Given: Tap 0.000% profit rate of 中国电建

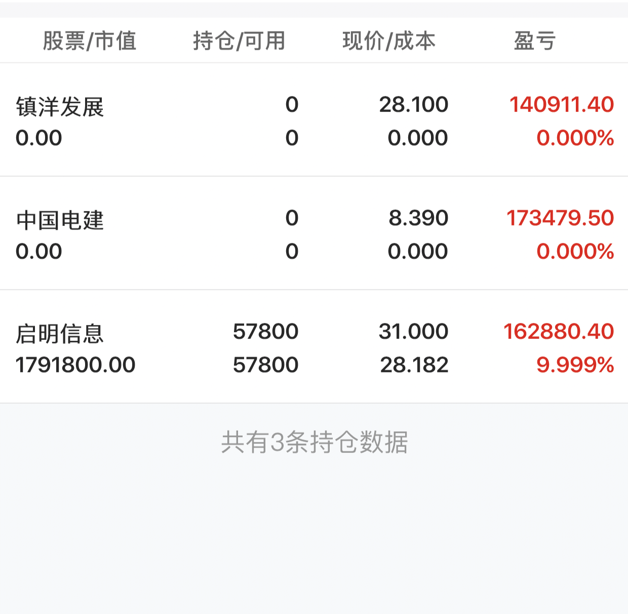Looking at the screenshot, I should coord(575,252).
